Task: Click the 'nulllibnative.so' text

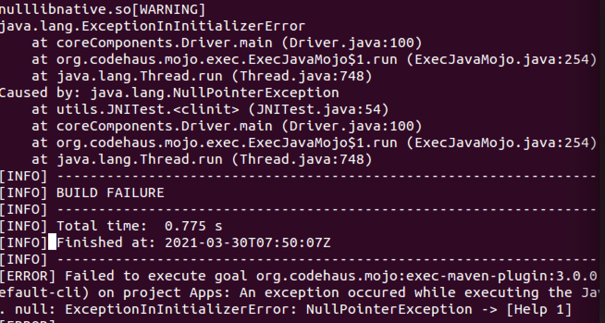Action: (x=66, y=9)
